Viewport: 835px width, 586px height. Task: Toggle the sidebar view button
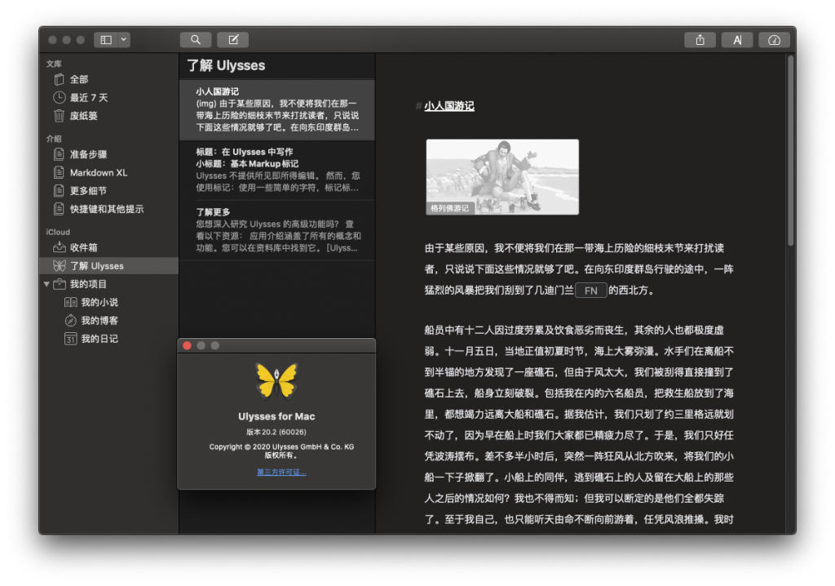[106, 40]
